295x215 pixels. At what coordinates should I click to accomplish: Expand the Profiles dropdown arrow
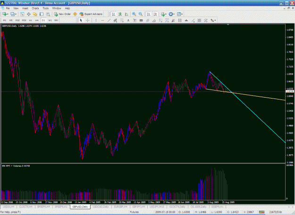point(16,14)
